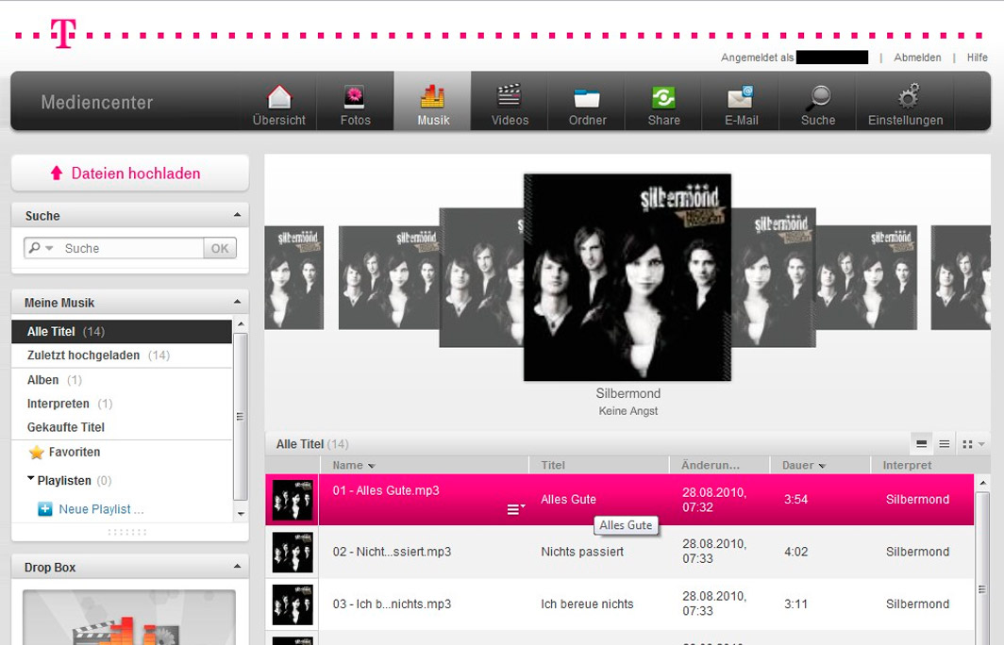Image resolution: width=1004 pixels, height=645 pixels.
Task: Collapse the Suche panel
Action: click(x=238, y=215)
